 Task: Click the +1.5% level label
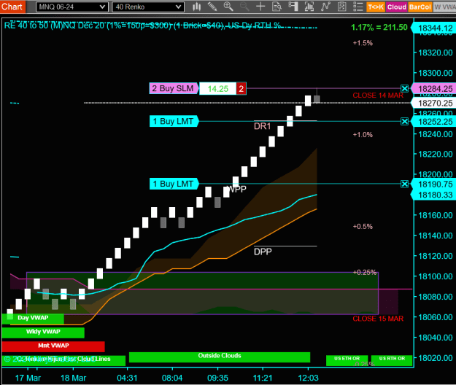363,43
